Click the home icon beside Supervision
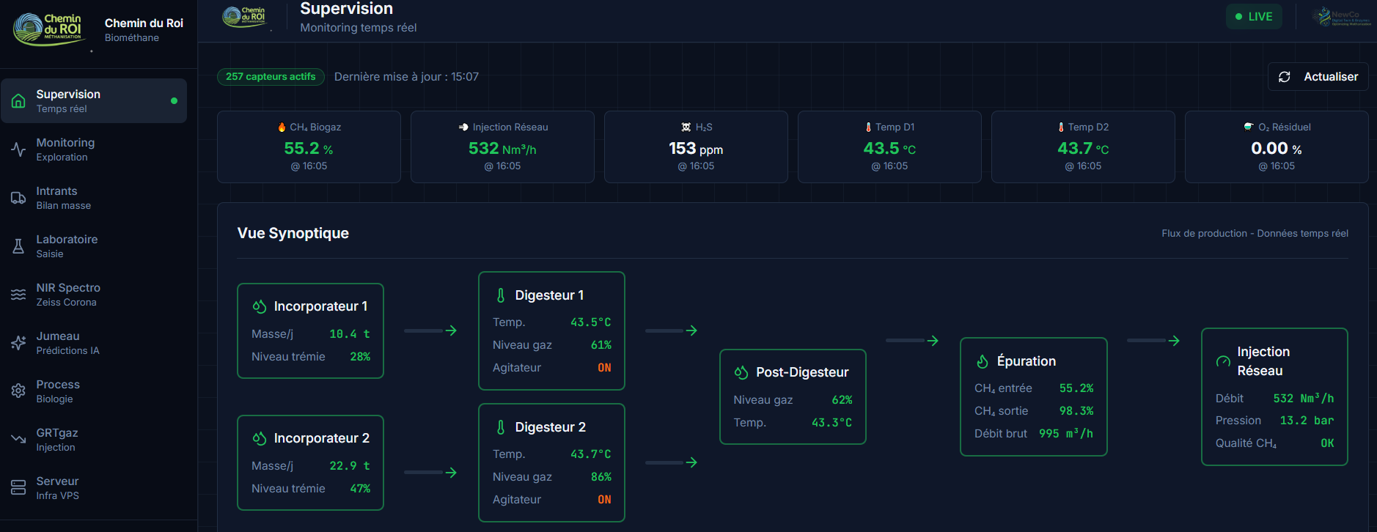The height and width of the screenshot is (532, 1377). tap(19, 101)
